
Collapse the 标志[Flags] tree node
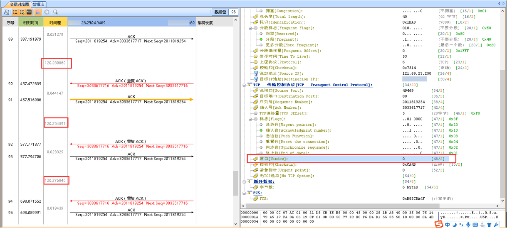point(250,119)
